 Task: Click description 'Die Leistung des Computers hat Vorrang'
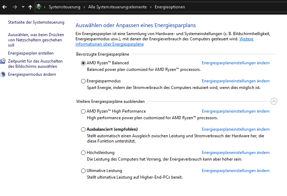(x=164, y=159)
